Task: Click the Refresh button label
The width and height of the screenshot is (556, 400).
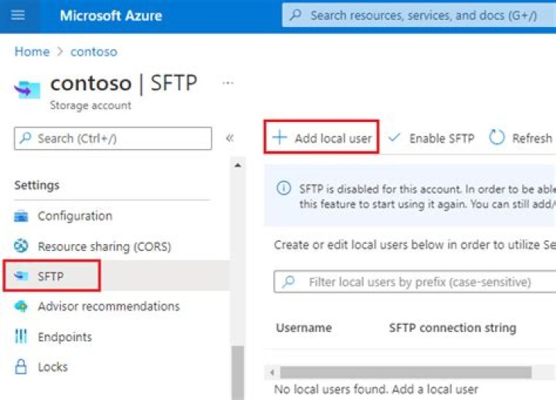Action: click(x=532, y=138)
